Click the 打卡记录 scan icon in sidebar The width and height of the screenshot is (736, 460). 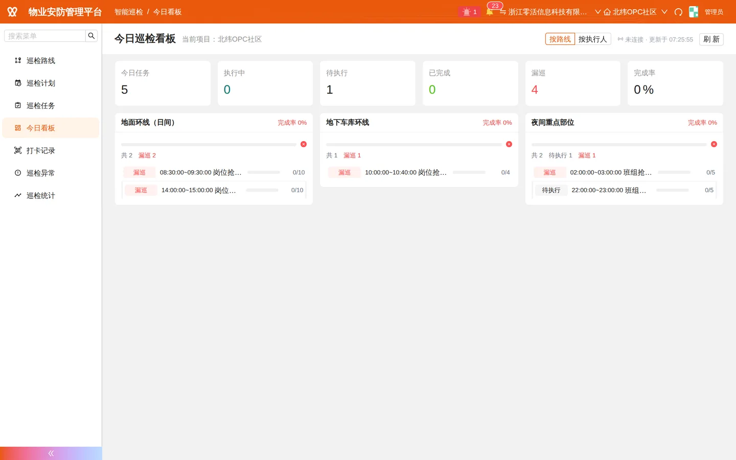click(18, 150)
